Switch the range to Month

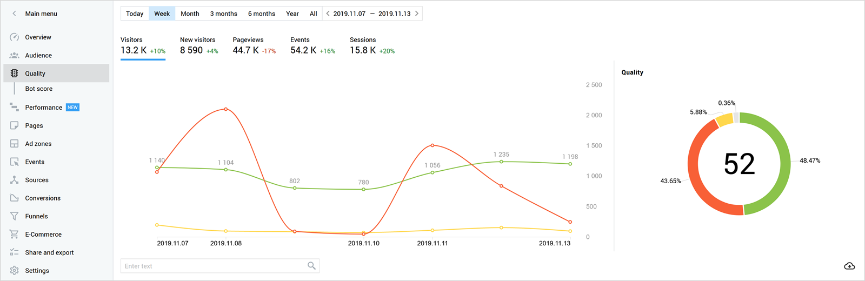pyautogui.click(x=190, y=14)
